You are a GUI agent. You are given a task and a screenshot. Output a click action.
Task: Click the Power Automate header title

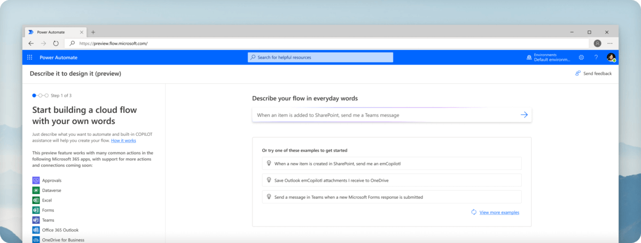pos(58,58)
